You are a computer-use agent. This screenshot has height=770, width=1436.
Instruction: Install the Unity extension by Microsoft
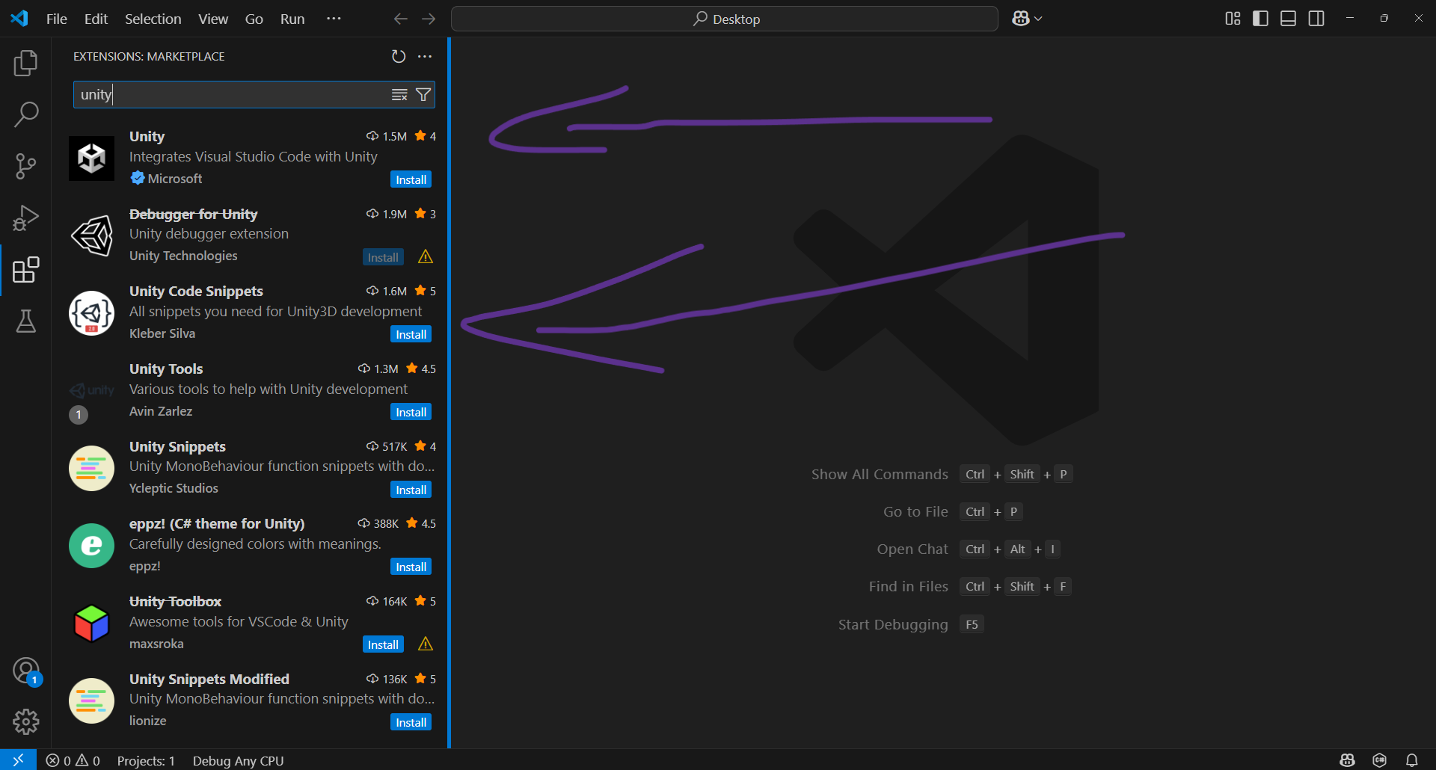pos(411,179)
